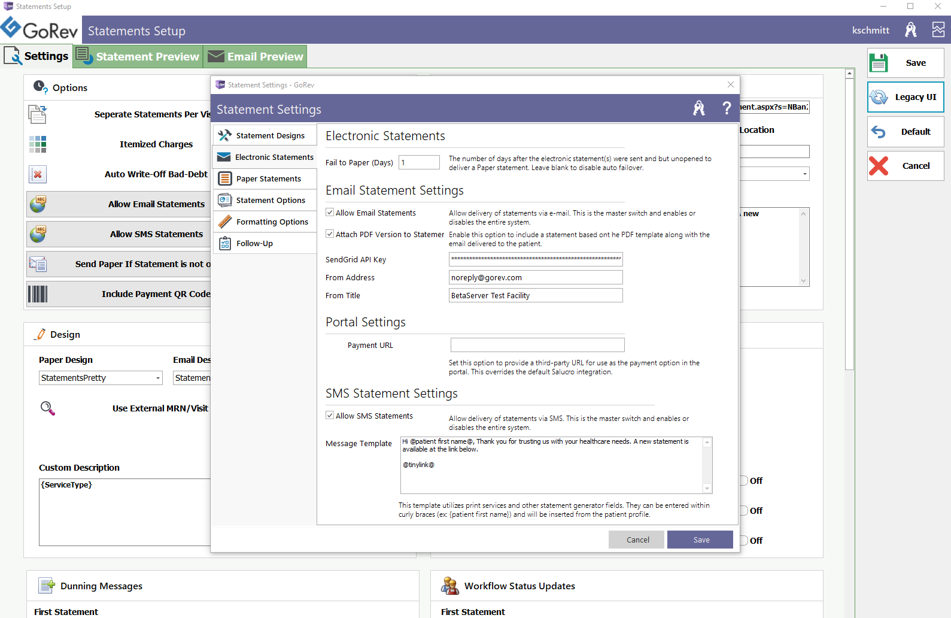
Task: Open Statement Designs section icon
Action: point(225,135)
